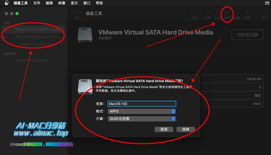The width and height of the screenshot is (271, 155).
Task: Toggle the sidebar view icon in toolbar
Action: click(x=76, y=12)
